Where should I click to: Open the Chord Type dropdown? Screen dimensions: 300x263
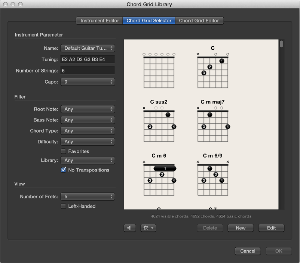click(88, 131)
